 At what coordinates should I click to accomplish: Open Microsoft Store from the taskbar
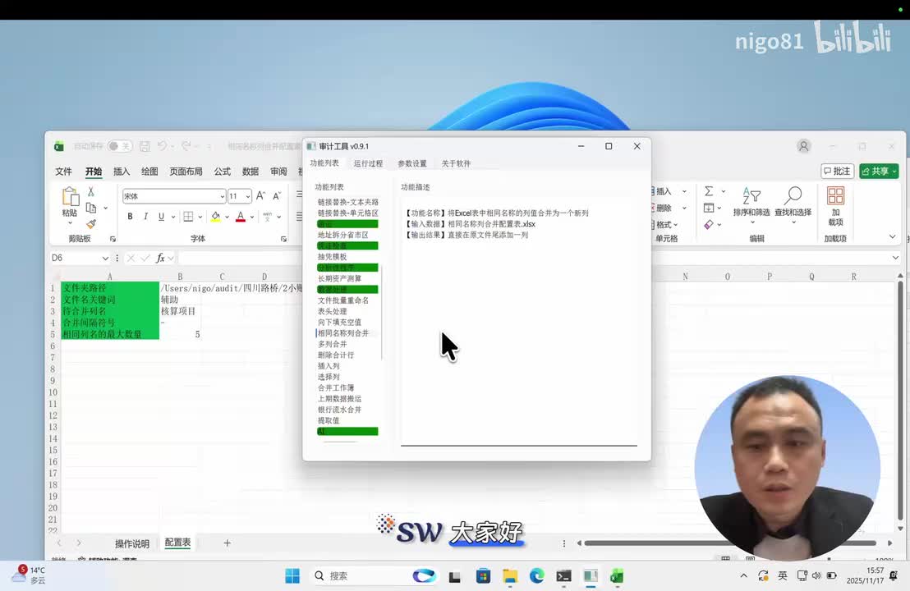pos(483,576)
